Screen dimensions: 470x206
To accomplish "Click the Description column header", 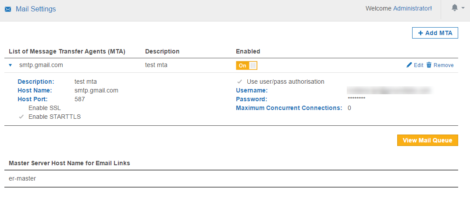I will (x=162, y=51).
